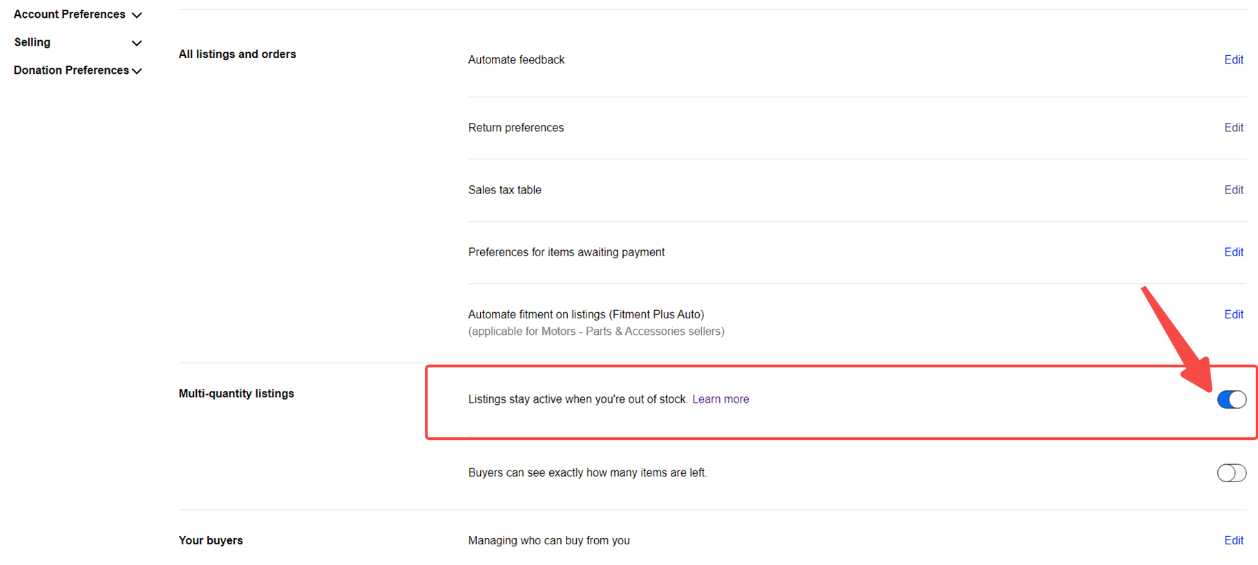Click Edit beside Sales tax table
Image resolution: width=1258 pixels, height=565 pixels.
click(x=1233, y=190)
